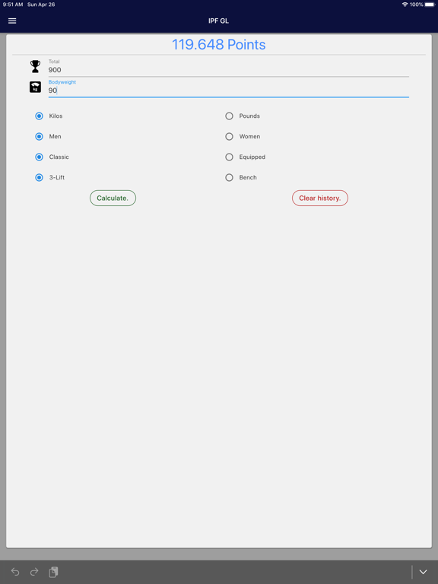Screen dimensions: 438x584
Task: Tap the redo arrow in keyboard bar
Action: coord(34,572)
